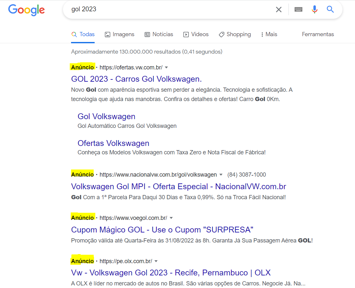Open the 'Ofertas Volkswagen' sitelink

(113, 143)
